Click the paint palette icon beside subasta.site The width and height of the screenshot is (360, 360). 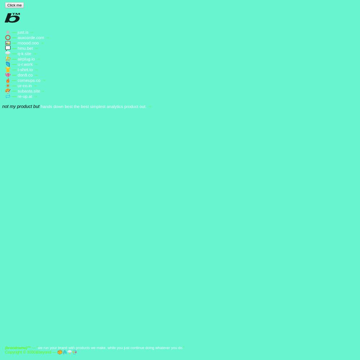click(8, 91)
